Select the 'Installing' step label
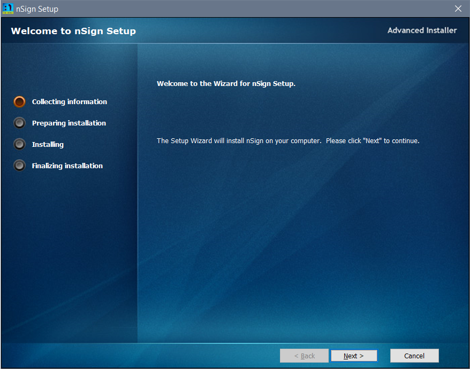470x369 pixels. [48, 144]
